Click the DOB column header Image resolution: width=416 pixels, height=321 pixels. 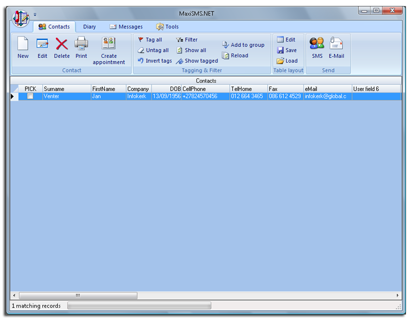tap(166, 89)
